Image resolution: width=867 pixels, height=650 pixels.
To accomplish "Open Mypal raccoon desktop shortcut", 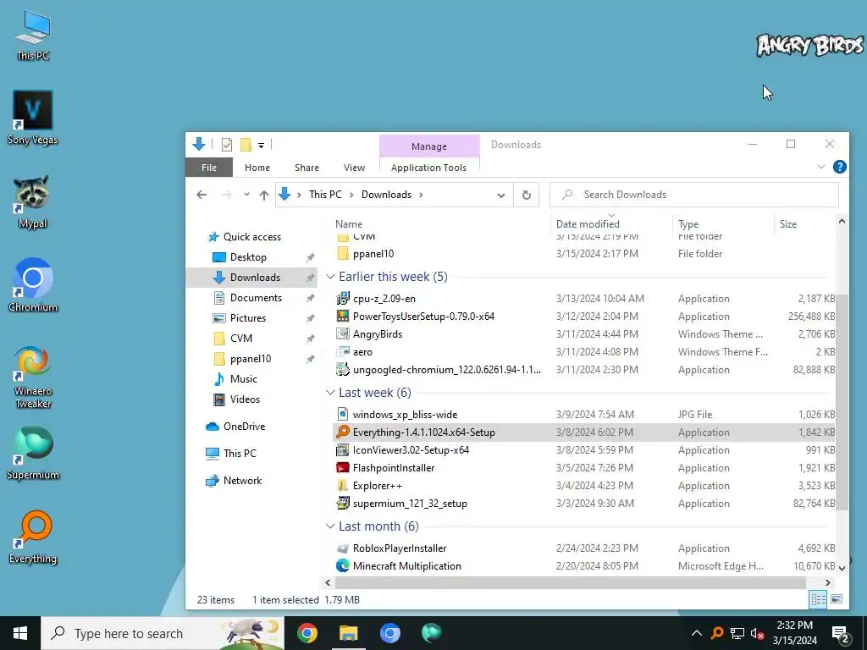I will [33, 201].
